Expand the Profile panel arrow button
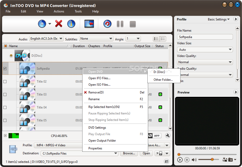The height and width of the screenshot is (167, 242). pos(236,19)
